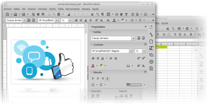Select the Clone Formatting paintbrush

click(69, 14)
